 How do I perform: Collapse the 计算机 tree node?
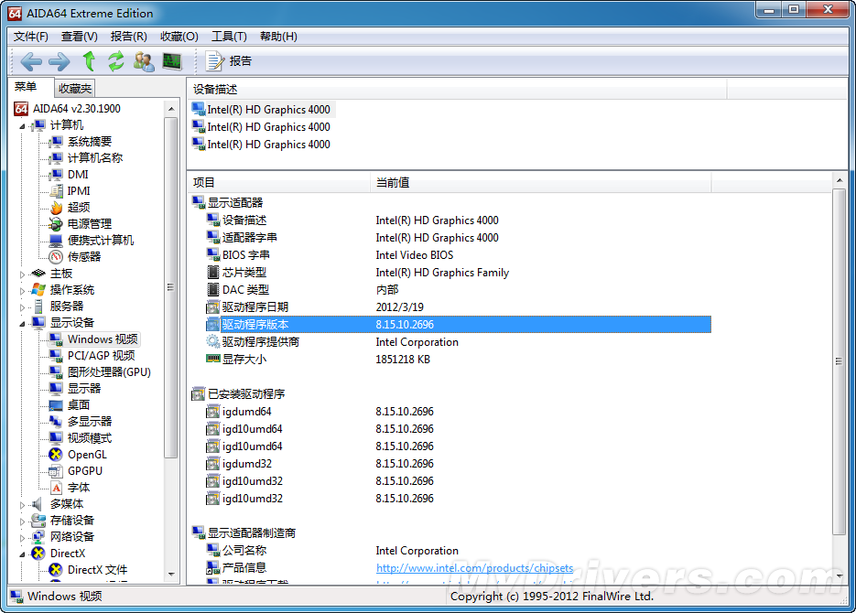pyautogui.click(x=23, y=125)
